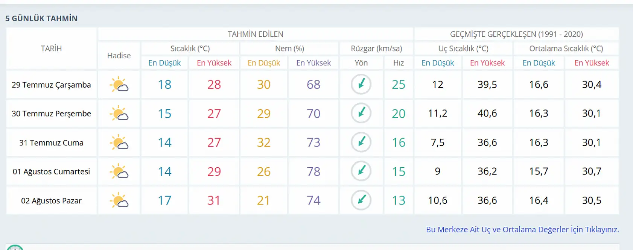Click the weather icon for 02 Ağustos Pazar
Image resolution: width=633 pixels, height=250 pixels.
[x=119, y=200]
